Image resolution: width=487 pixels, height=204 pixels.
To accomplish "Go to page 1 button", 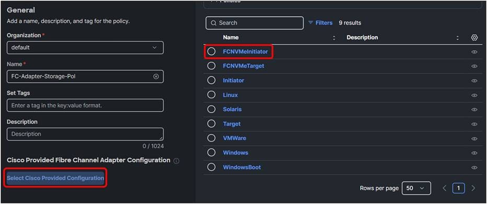I will coord(459,188).
